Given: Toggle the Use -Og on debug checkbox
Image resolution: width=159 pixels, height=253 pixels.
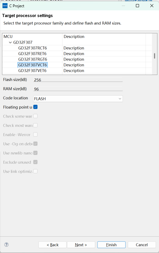Looking at the screenshot, I should (35, 144).
